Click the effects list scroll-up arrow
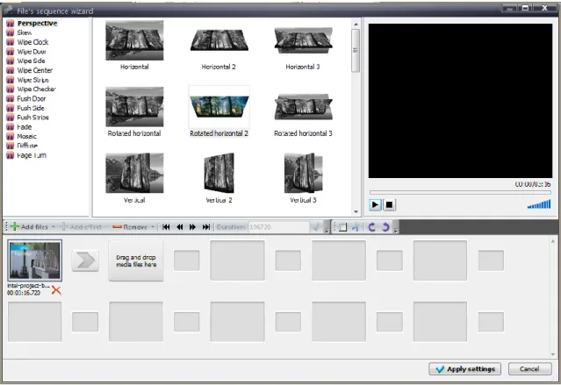 [x=356, y=25]
